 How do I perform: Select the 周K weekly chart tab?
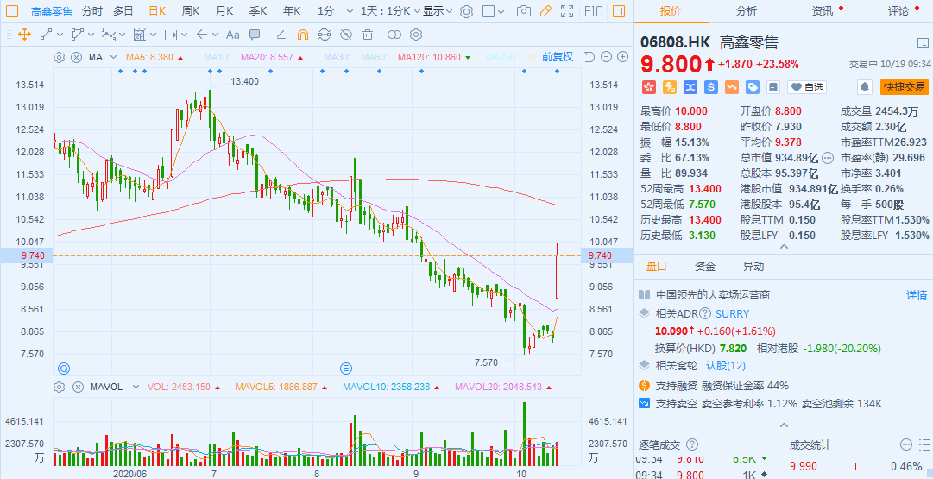[x=191, y=10]
